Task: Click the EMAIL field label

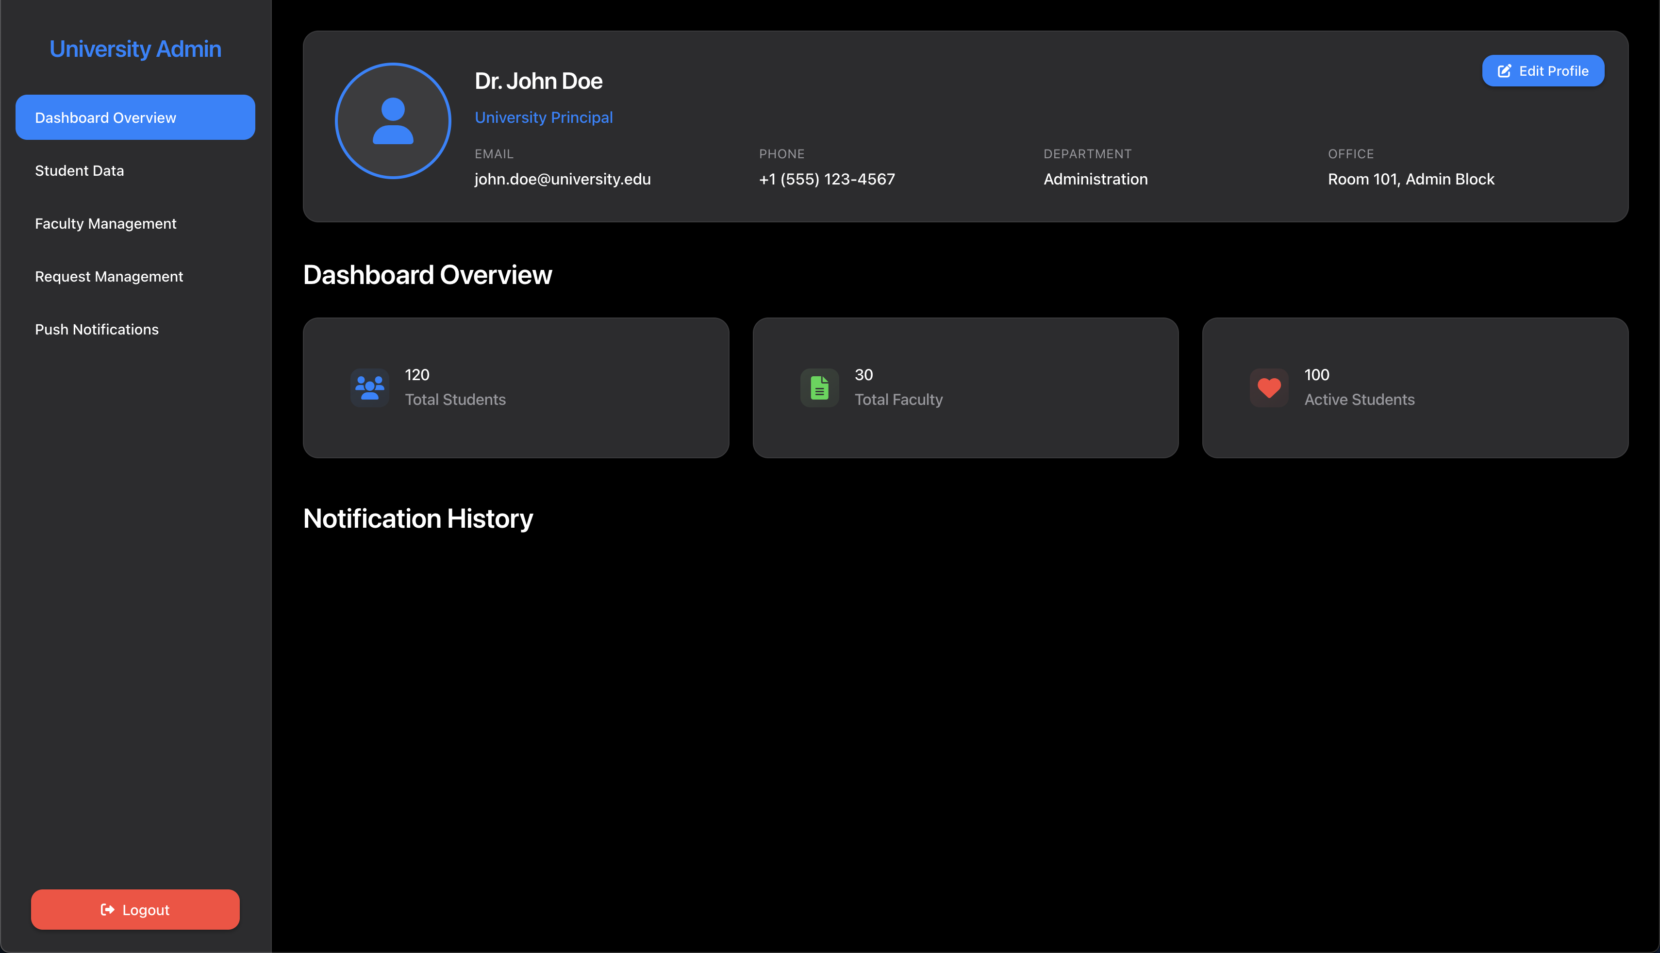Action: (494, 154)
